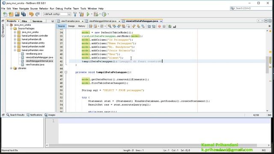Viewport: 274px width, 154px height.
Task: Click the Build Project hammer icon
Action: tap(75, 14)
